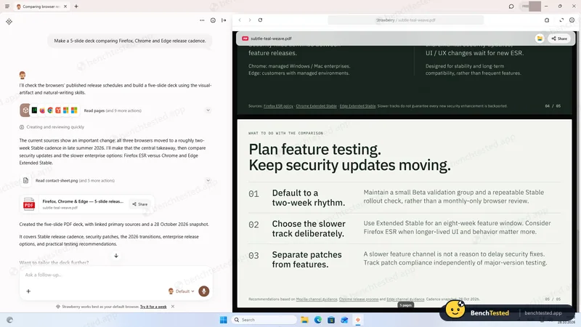Open the 'Chrome release process' link
The height and width of the screenshot is (327, 581).
tap(359, 299)
